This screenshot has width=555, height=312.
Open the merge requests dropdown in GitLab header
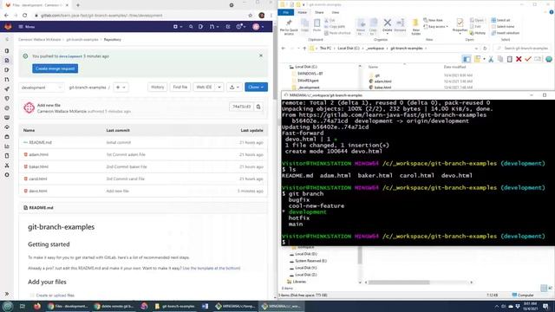coord(213,27)
